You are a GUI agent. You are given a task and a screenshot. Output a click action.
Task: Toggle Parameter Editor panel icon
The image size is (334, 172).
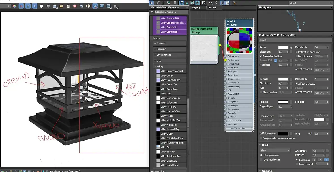click(x=228, y=3)
